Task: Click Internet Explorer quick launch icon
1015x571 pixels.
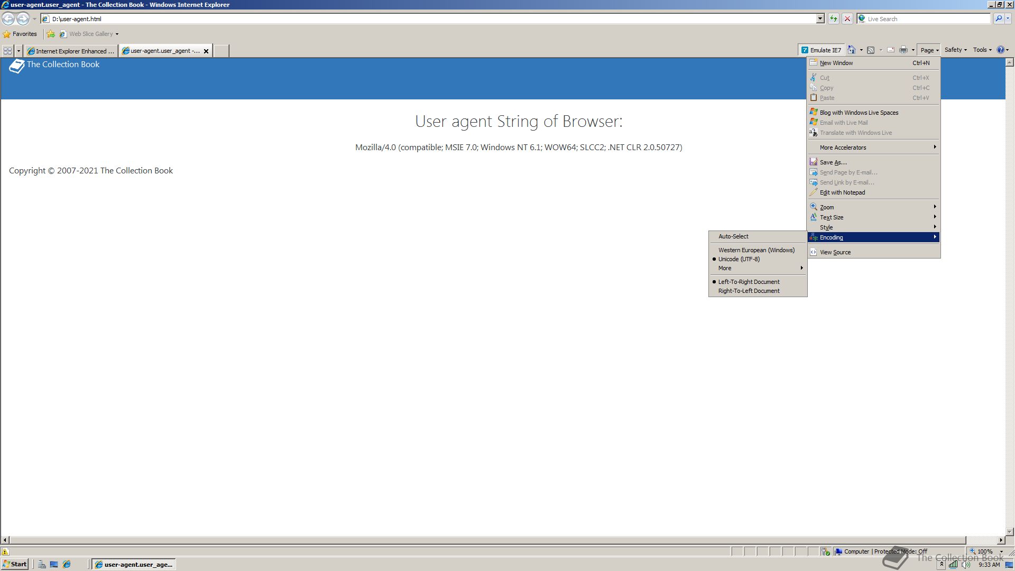Action: click(x=67, y=564)
